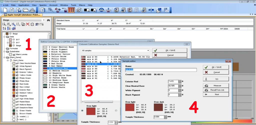
Task: Click the red X delete icon in left panel
Action: 28,24
